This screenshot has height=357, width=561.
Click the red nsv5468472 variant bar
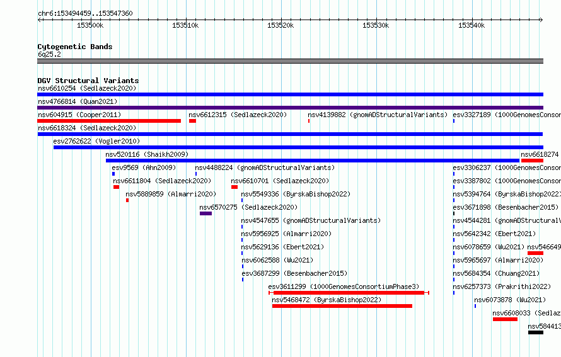(x=342, y=306)
